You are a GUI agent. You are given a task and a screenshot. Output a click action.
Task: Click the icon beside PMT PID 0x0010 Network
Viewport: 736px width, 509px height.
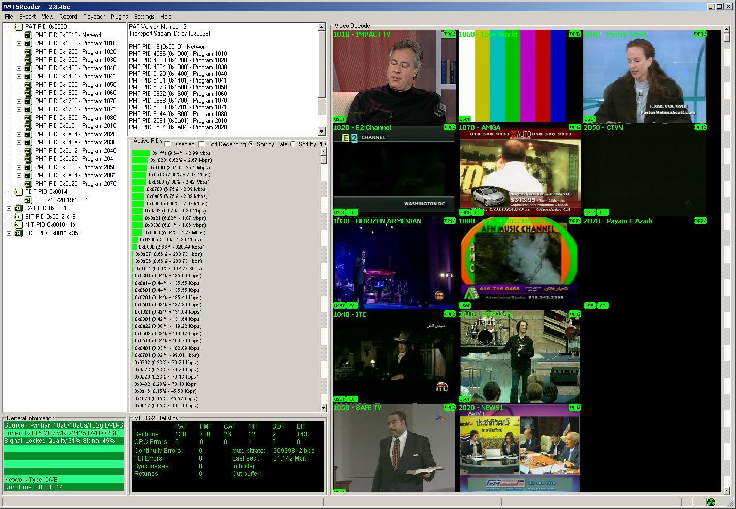pyautogui.click(x=28, y=35)
